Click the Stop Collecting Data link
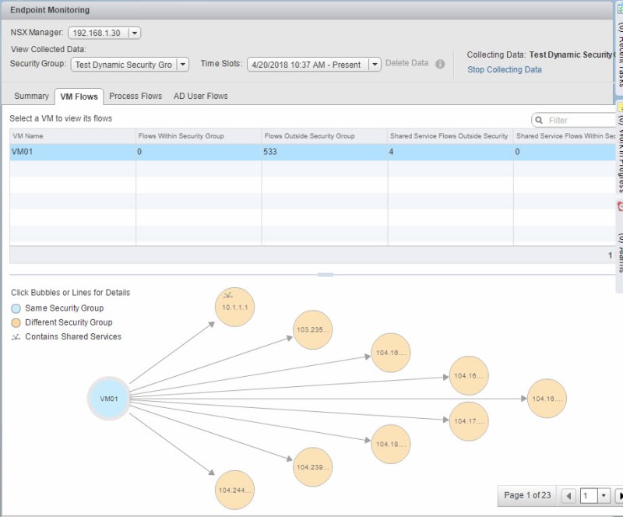 (504, 69)
